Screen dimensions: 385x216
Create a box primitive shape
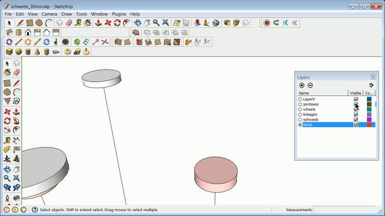click(x=9, y=52)
